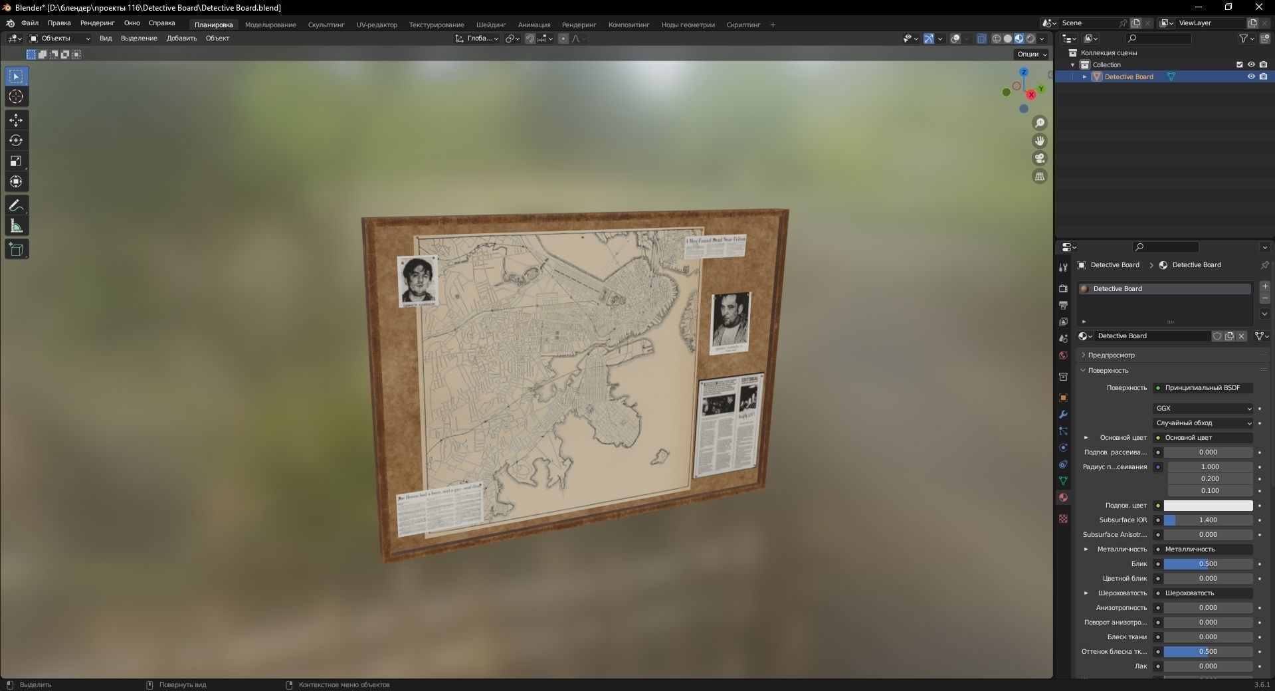The image size is (1275, 691).
Task: Select the Measure ruler tool
Action: coord(16,227)
